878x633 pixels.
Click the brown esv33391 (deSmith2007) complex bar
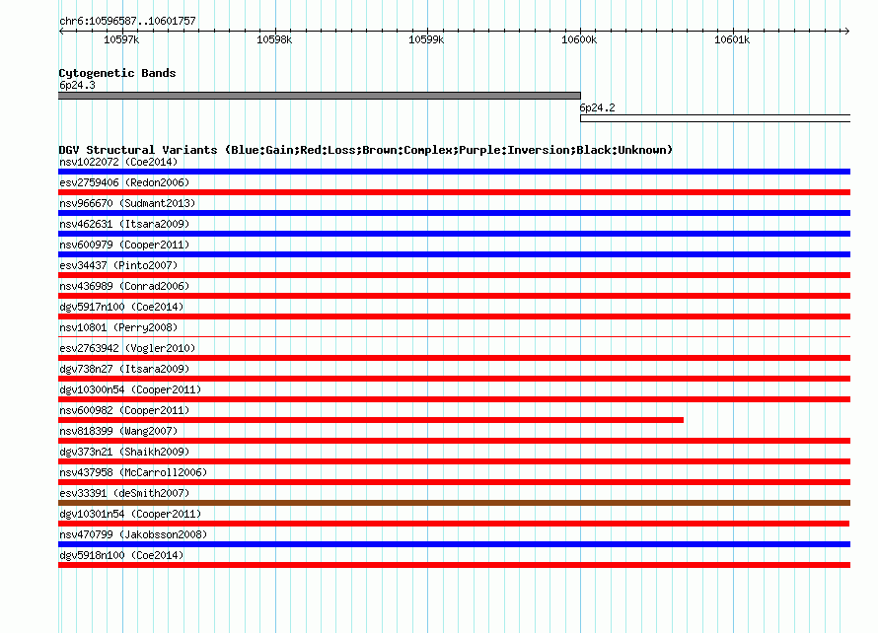(454, 503)
